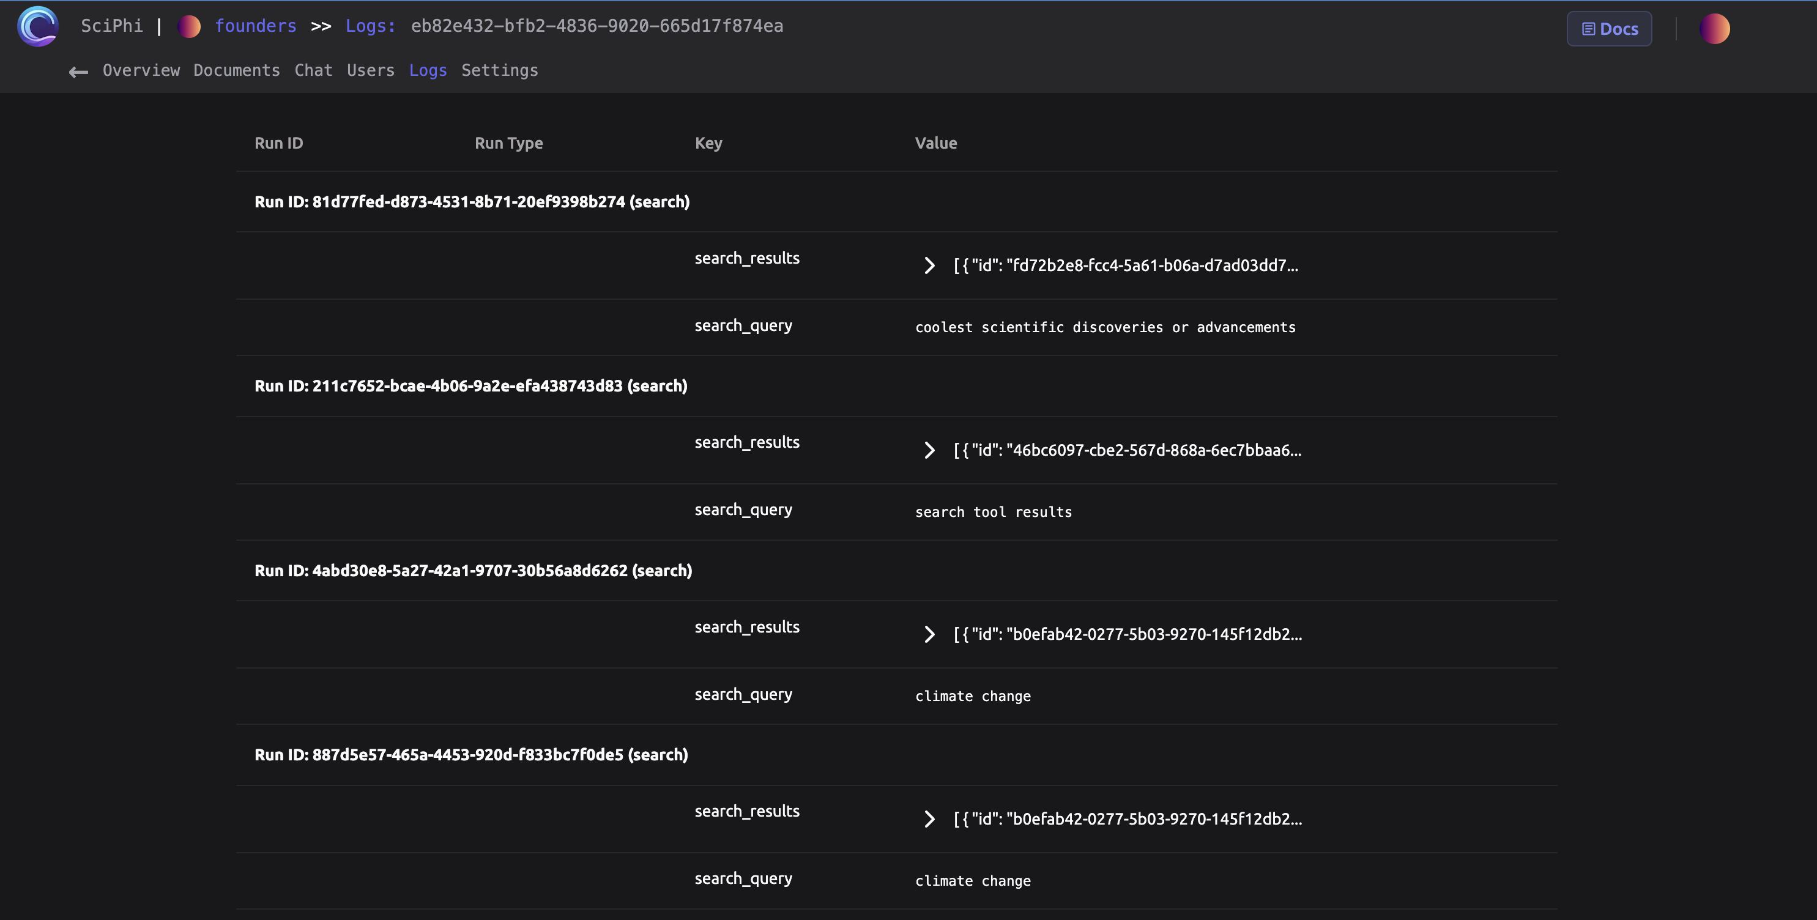Click search_results key under run 81d77fed
This screenshot has height=920, width=1817.
coord(747,258)
